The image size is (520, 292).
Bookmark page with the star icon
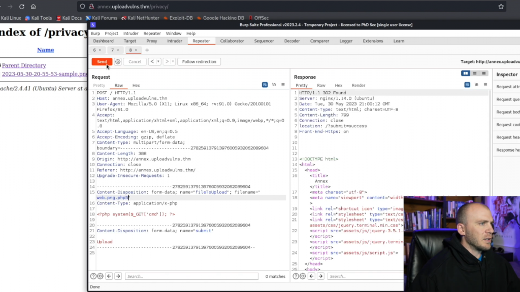501,7
